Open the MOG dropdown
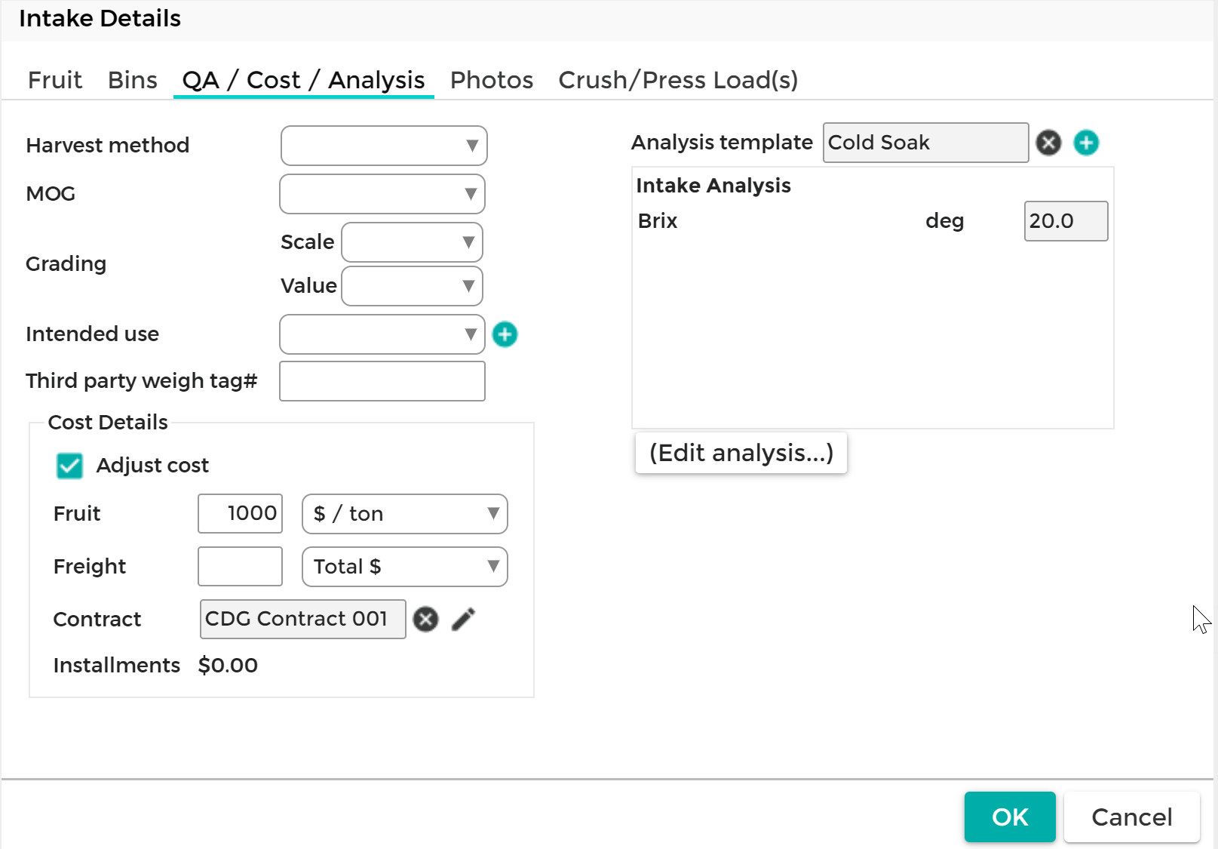 tap(382, 194)
